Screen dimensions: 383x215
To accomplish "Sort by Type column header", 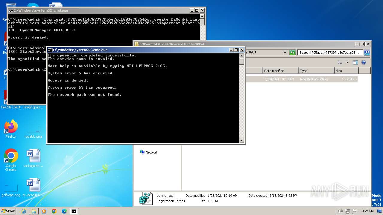I will click(317, 71).
